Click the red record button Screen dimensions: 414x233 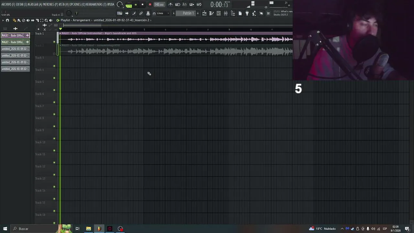pyautogui.click(x=150, y=5)
